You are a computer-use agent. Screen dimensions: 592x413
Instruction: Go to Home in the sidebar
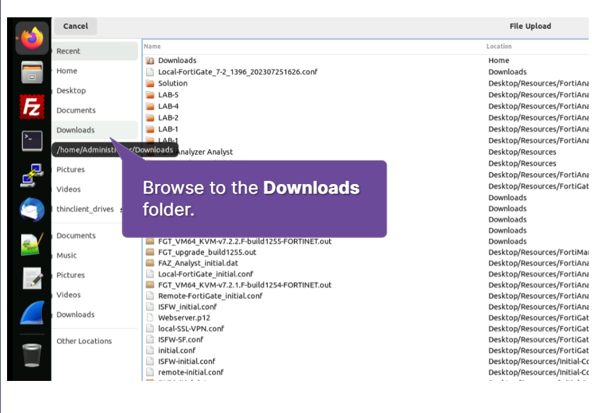pos(94,71)
